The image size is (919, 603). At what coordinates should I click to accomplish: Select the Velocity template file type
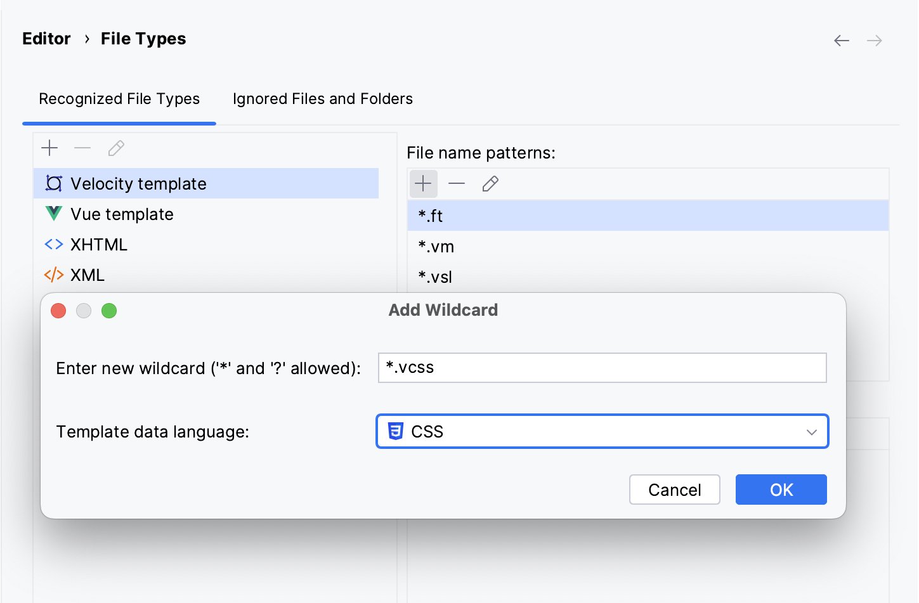point(138,184)
